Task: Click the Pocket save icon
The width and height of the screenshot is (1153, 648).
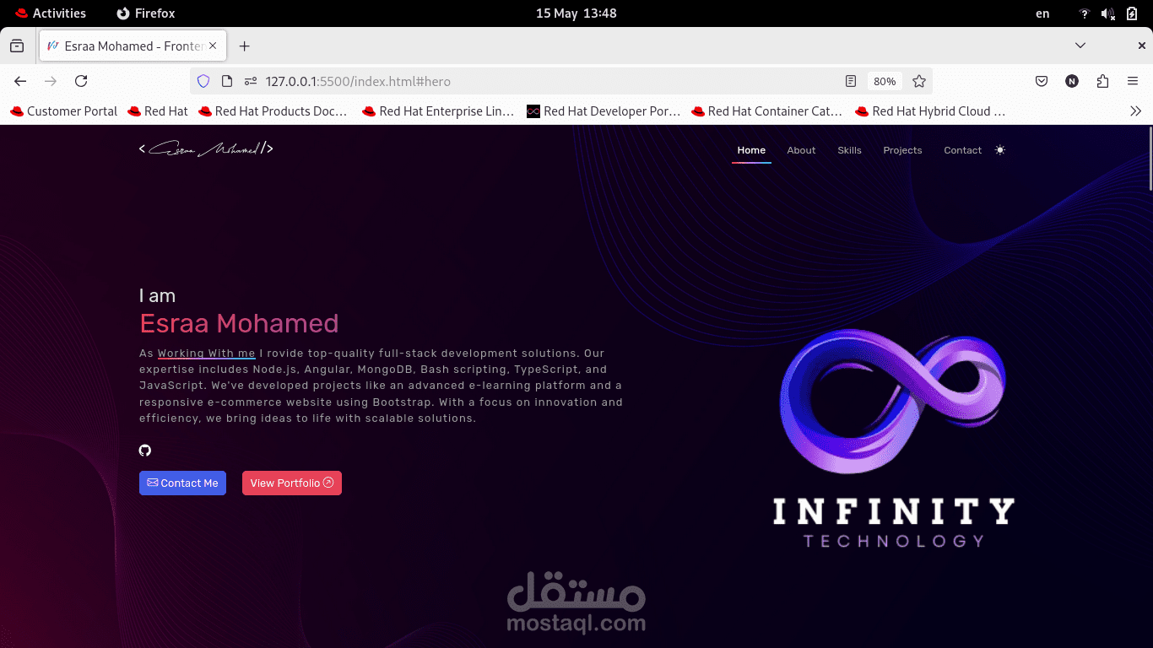Action: (x=1042, y=81)
